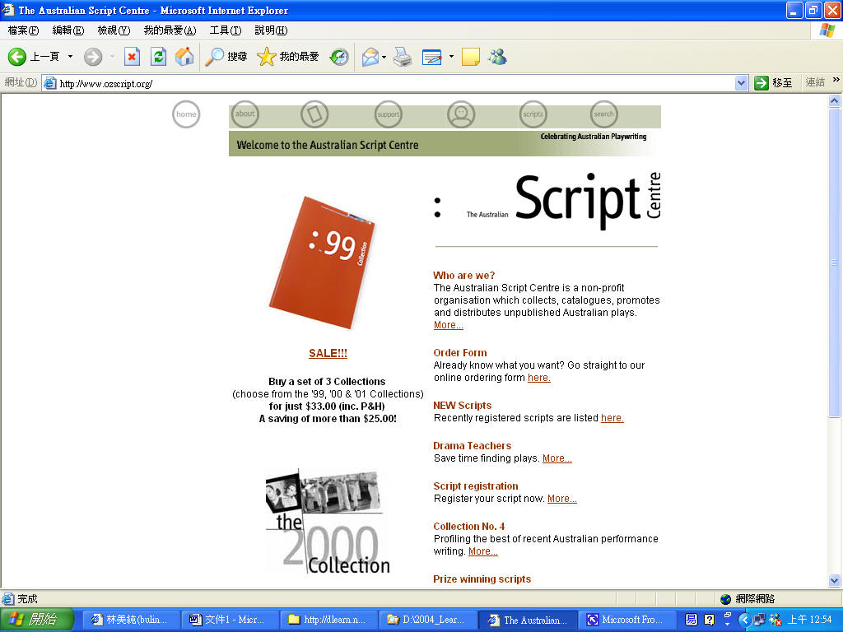Click the round scripts navigation icon
The image size is (843, 632).
pyautogui.click(x=533, y=114)
